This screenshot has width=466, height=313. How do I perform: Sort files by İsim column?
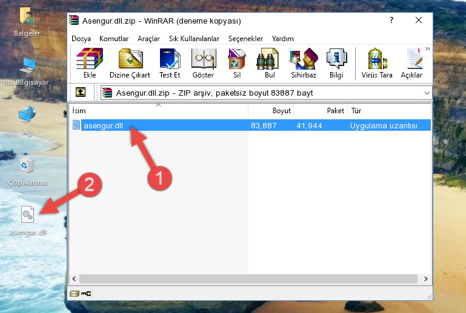(159, 111)
